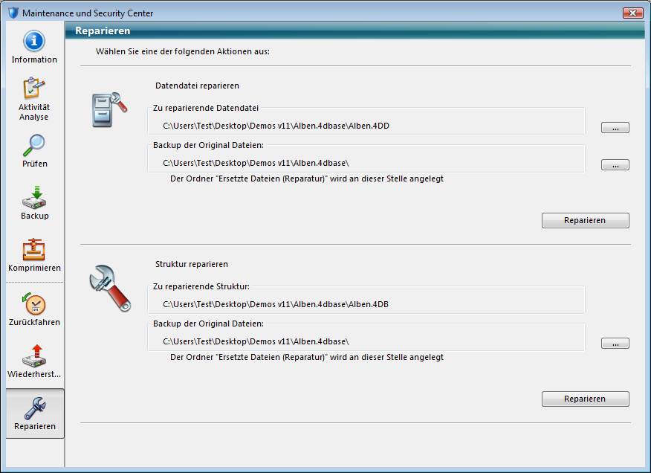Click the shield icon in the title bar

pyautogui.click(x=13, y=13)
